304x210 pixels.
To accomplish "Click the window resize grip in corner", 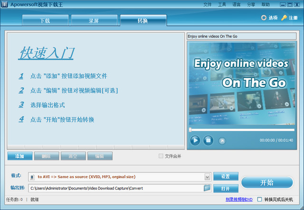I will point(302,208).
